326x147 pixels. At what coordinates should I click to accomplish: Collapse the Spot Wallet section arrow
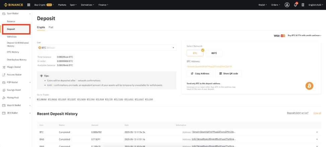[x=30, y=14]
